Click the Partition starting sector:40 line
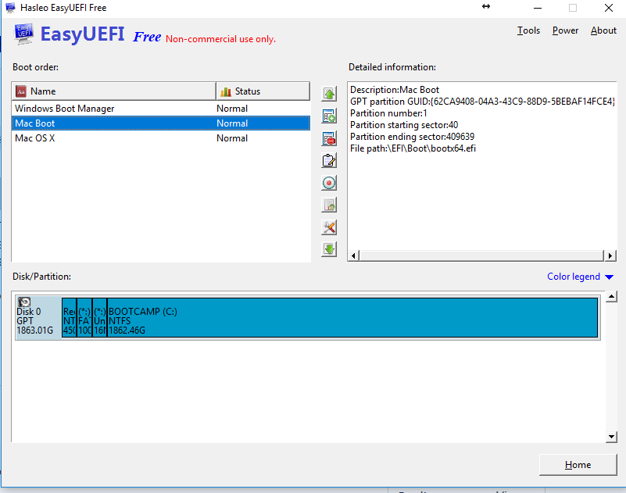626x493 pixels. pyautogui.click(x=404, y=125)
